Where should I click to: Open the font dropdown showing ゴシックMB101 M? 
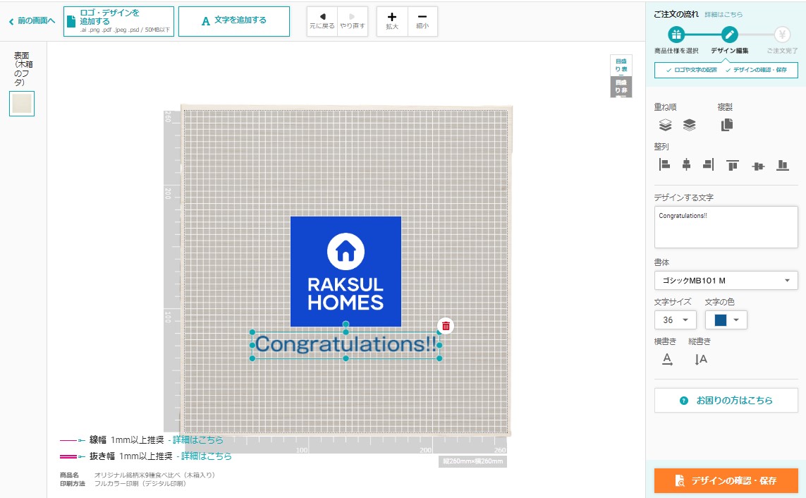(x=726, y=281)
